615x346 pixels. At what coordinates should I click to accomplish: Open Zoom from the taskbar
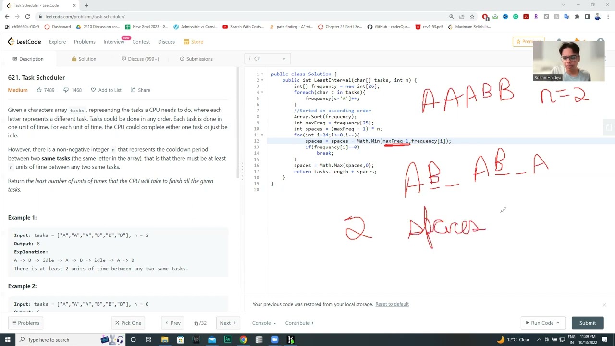coord(275,340)
